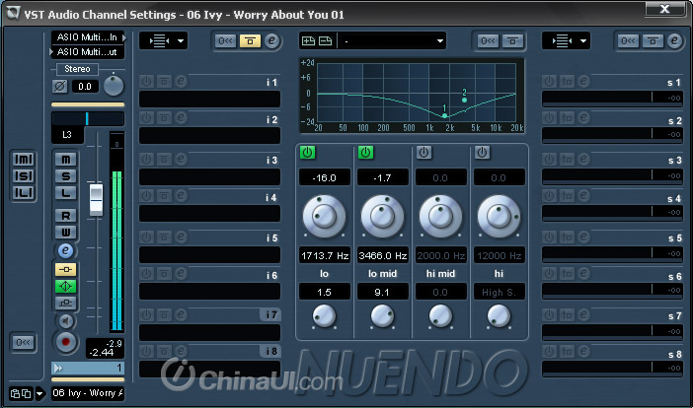Turn off the lo EQ band
Screen dimensions: 693x408
click(x=307, y=152)
